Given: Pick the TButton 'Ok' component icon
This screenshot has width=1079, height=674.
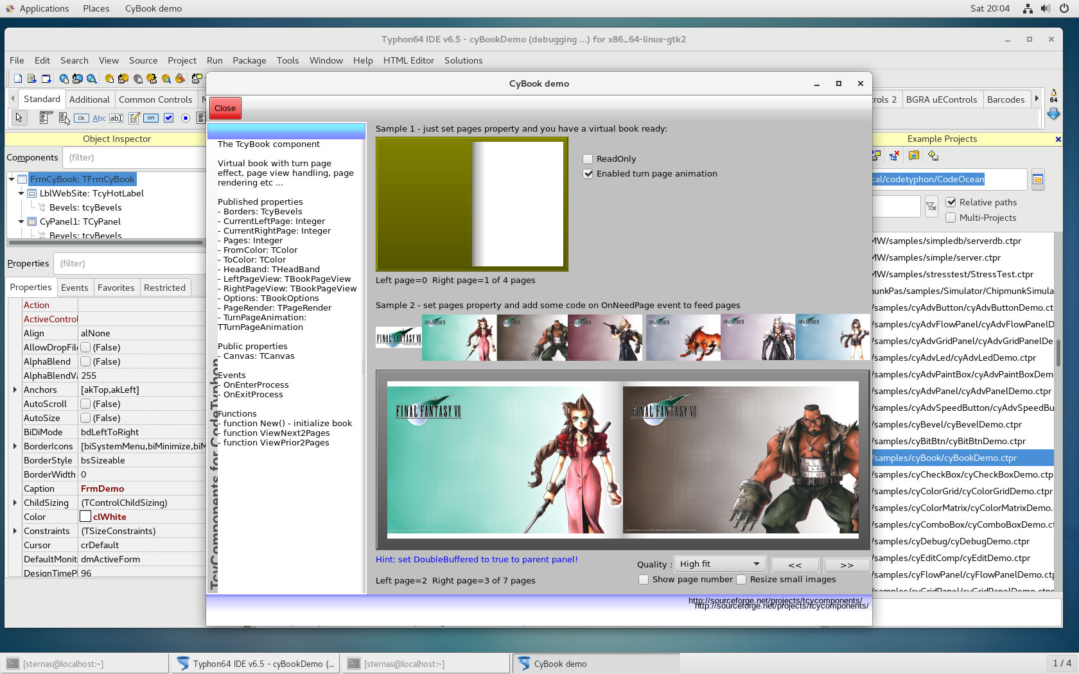Looking at the screenshot, I should click(x=82, y=117).
